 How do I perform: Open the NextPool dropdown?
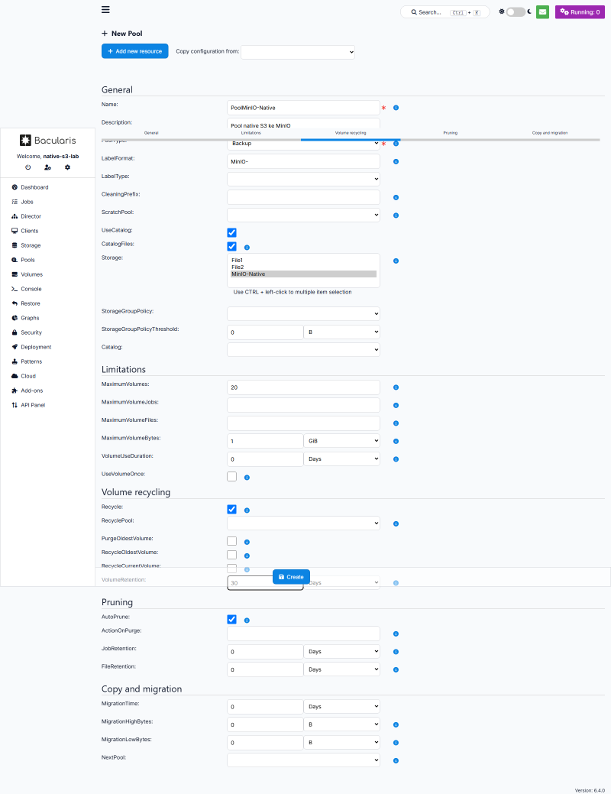303,760
